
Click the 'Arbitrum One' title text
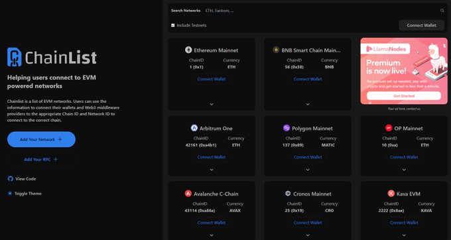(216, 129)
